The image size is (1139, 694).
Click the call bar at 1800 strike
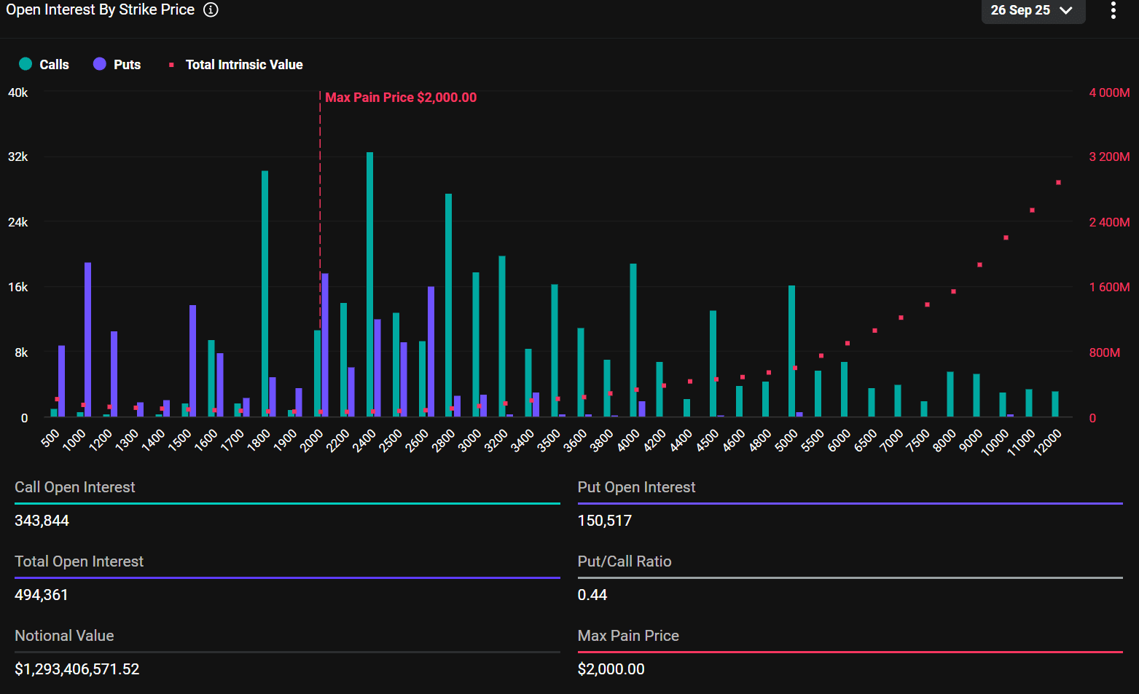pyautogui.click(x=265, y=293)
